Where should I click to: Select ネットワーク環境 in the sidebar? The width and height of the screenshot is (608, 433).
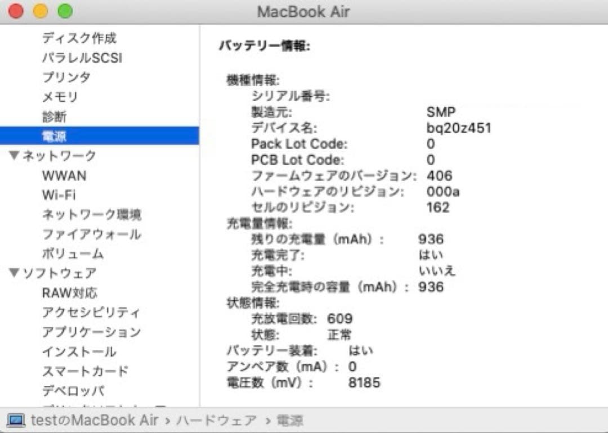(93, 215)
